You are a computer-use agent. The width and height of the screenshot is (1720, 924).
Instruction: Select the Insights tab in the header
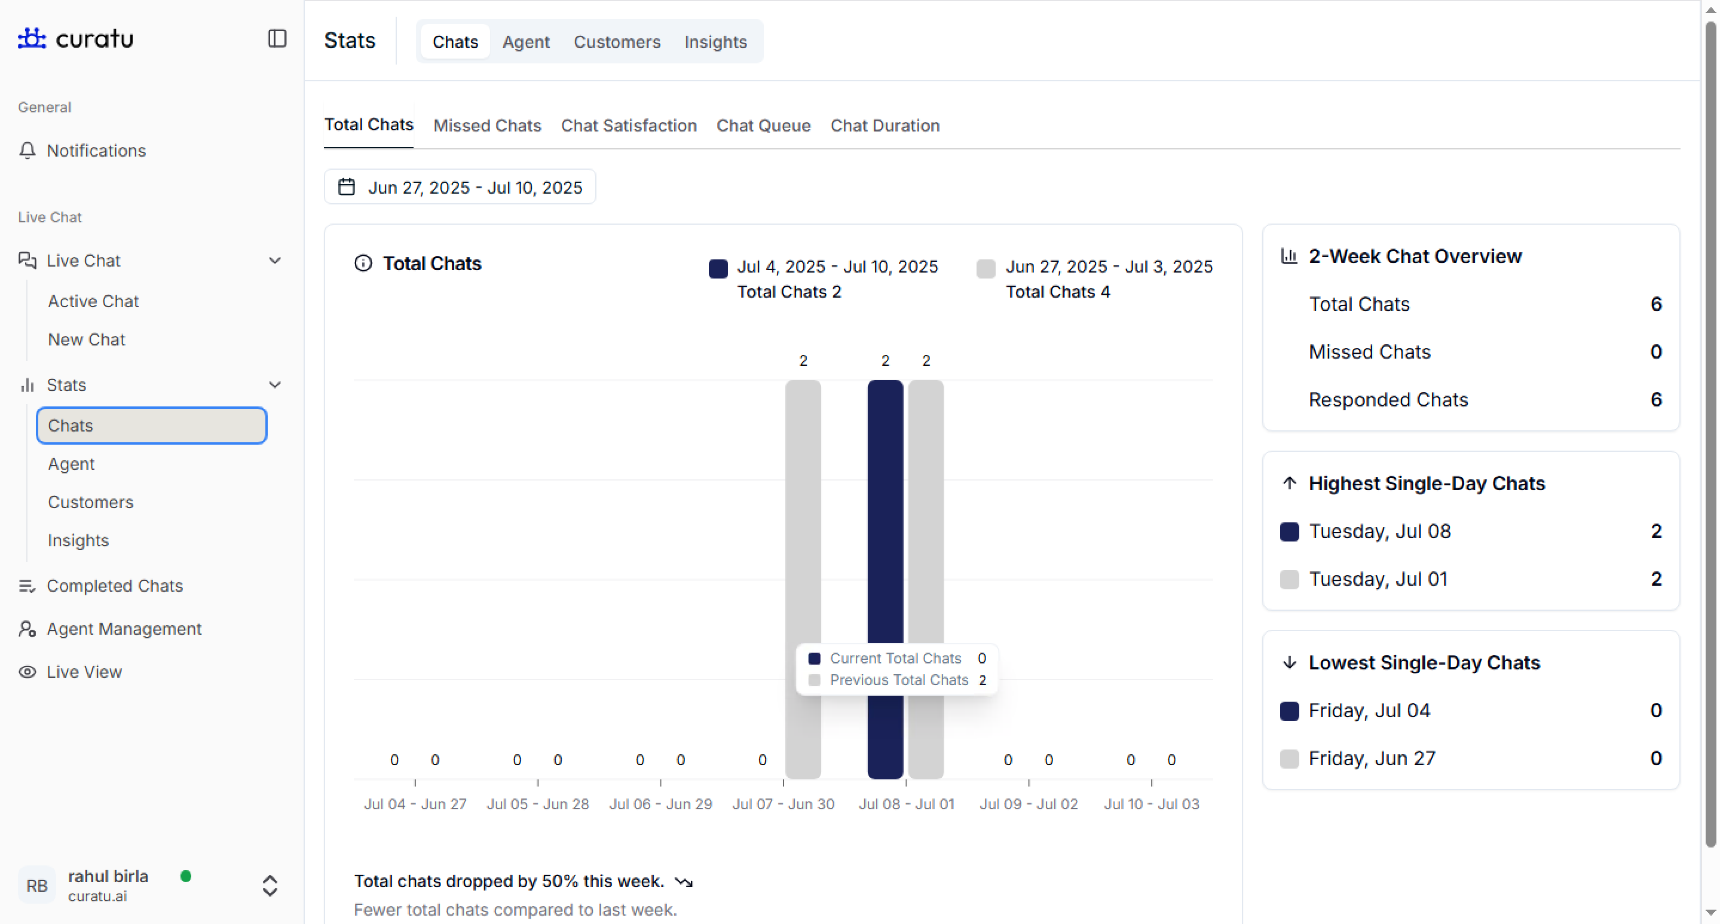coord(715,41)
